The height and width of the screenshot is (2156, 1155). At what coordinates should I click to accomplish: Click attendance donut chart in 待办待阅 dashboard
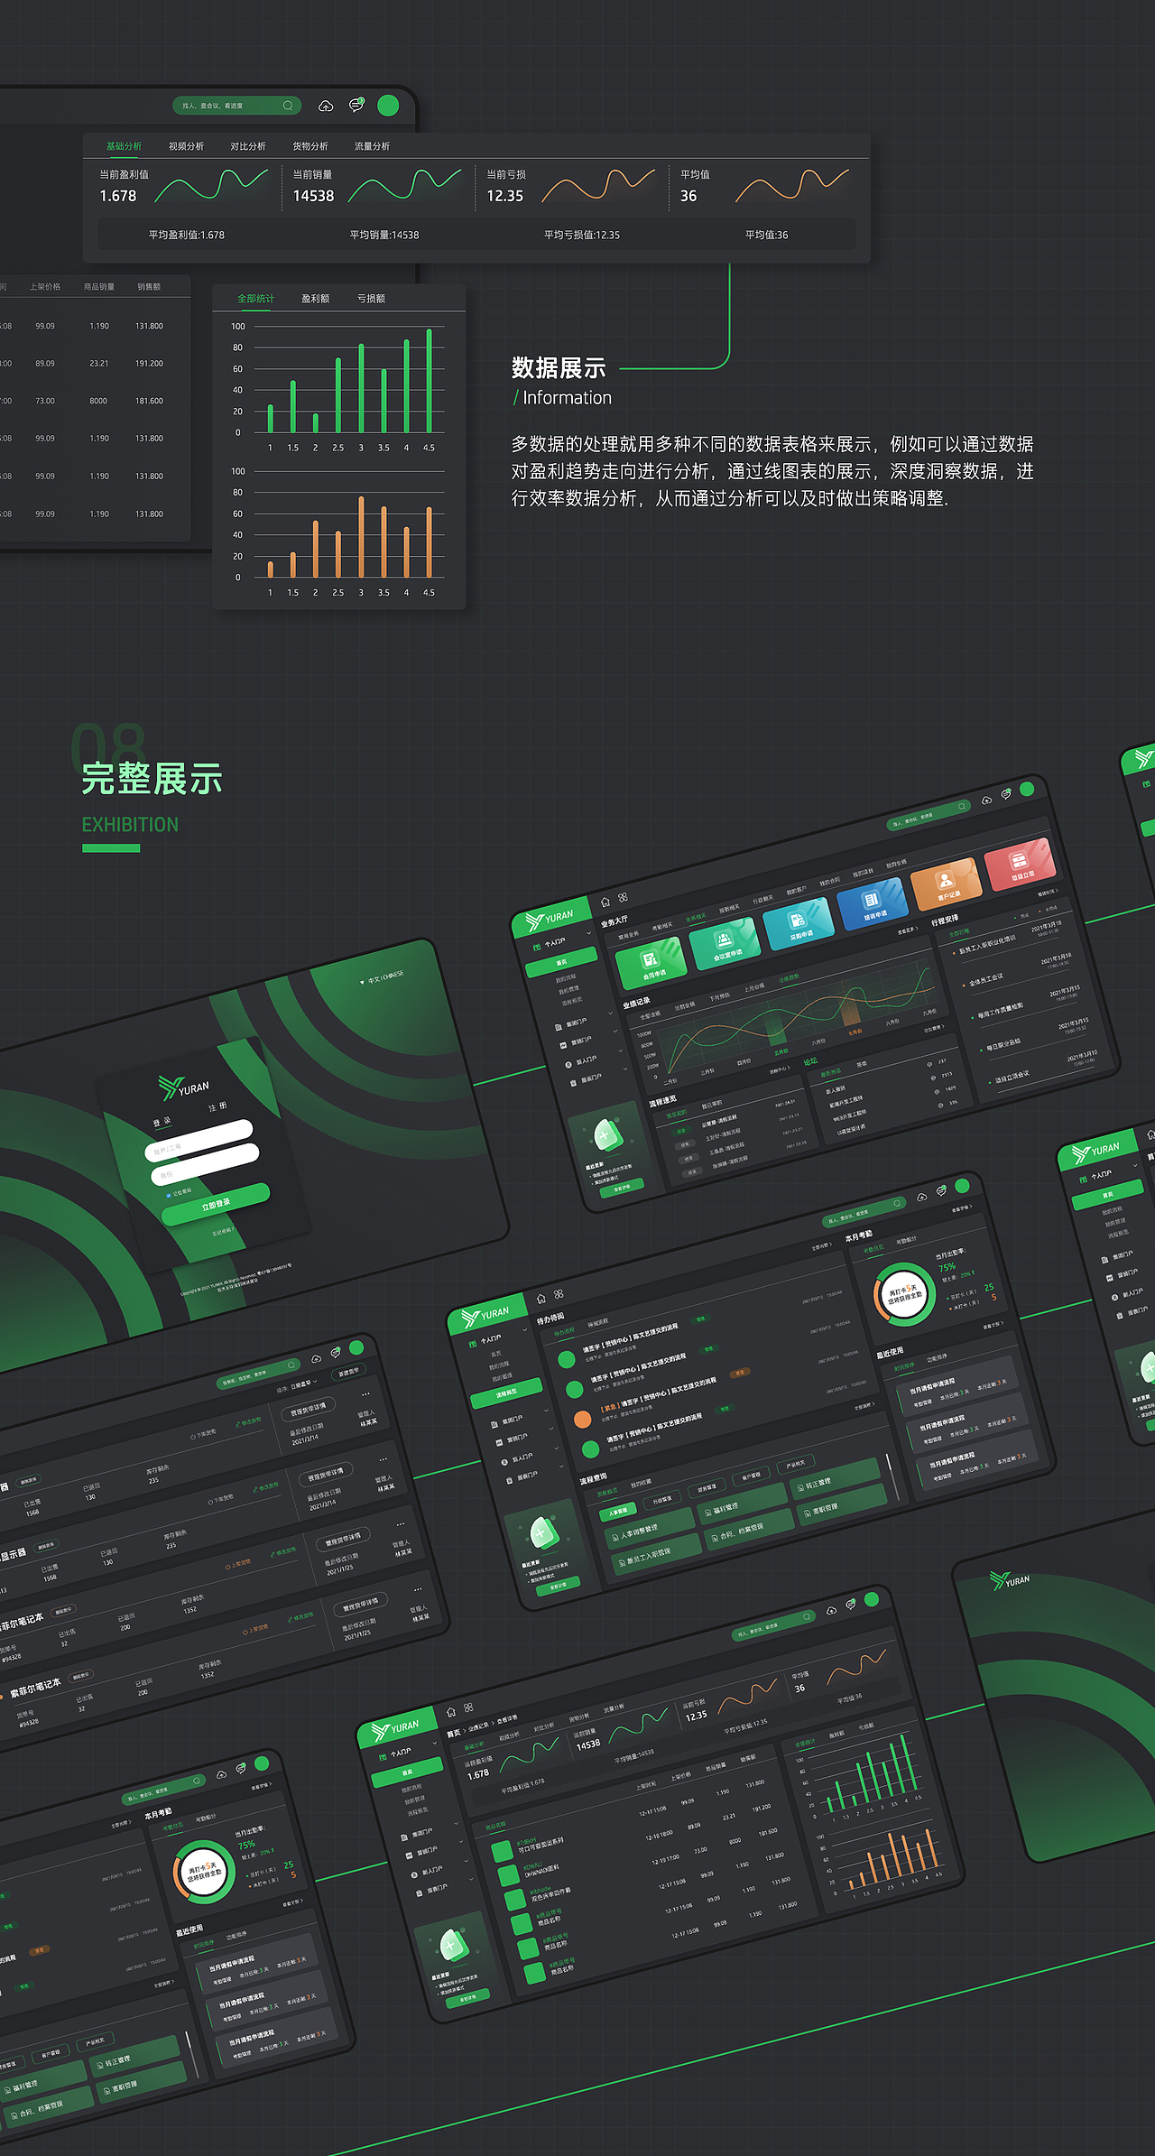click(x=903, y=1294)
